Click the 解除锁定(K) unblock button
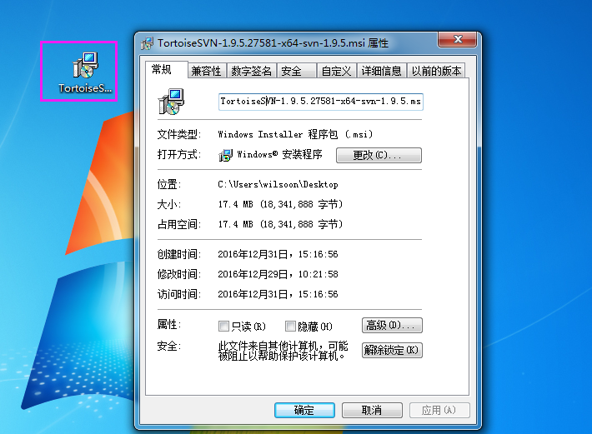The image size is (592, 434). tap(392, 351)
